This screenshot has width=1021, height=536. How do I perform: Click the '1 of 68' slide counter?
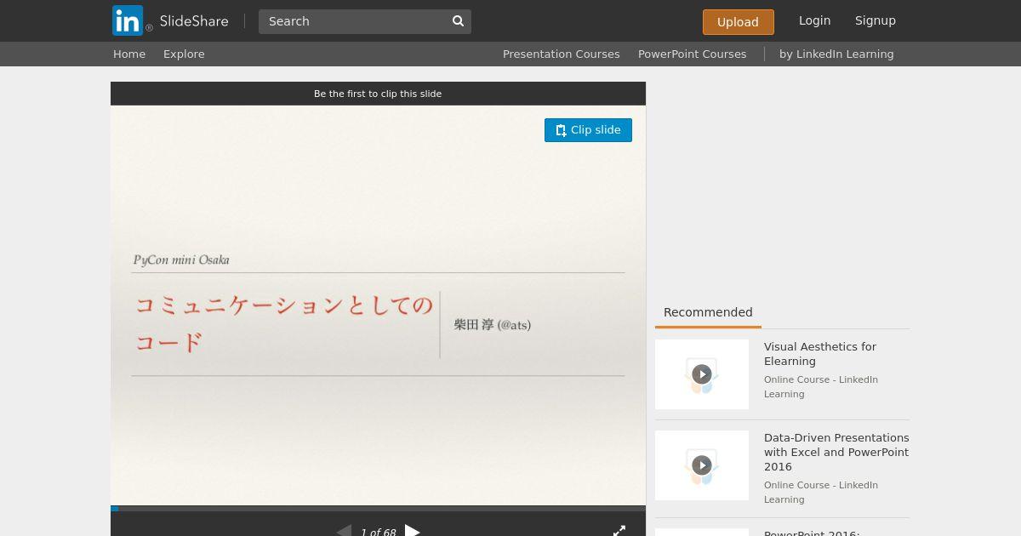378,533
